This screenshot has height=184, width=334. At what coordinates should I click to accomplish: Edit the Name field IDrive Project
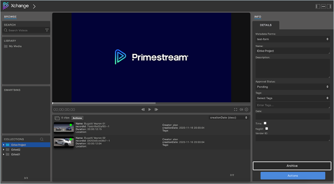point(293,51)
